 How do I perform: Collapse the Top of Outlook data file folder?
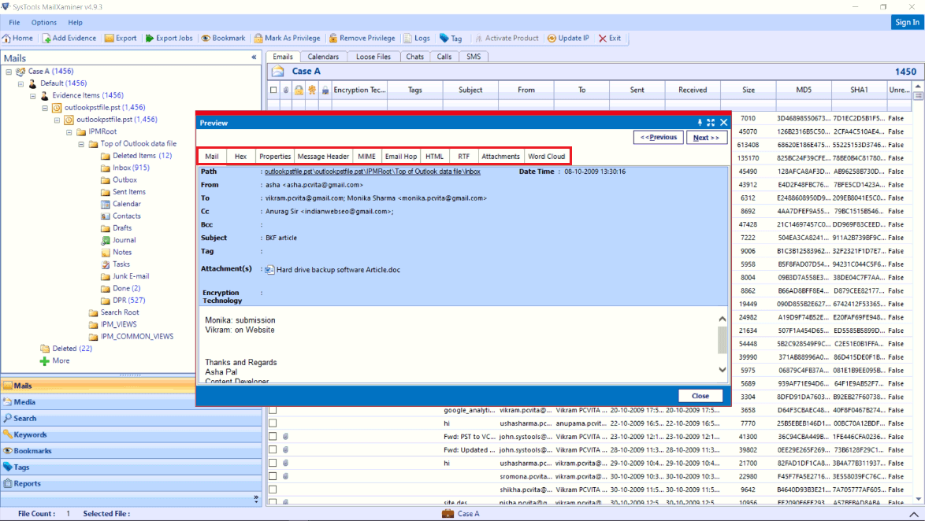(81, 143)
